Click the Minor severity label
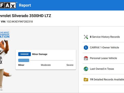Screen dimensions: 124x93 [x=21, y=65]
